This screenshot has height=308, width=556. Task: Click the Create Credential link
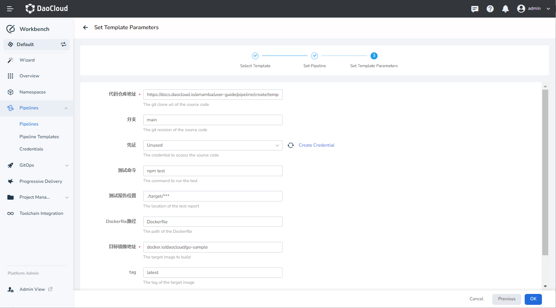click(x=316, y=145)
